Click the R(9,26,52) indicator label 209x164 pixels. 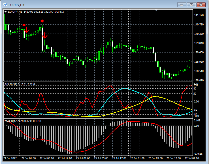pos(11,84)
